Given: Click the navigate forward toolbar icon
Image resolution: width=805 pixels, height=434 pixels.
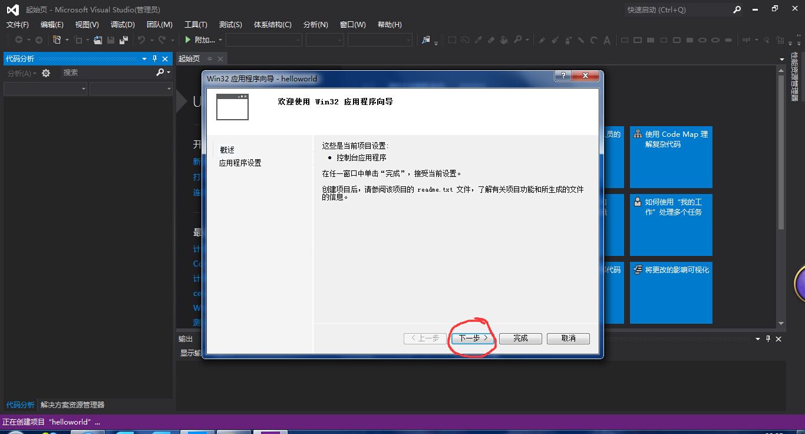Looking at the screenshot, I should [39, 40].
